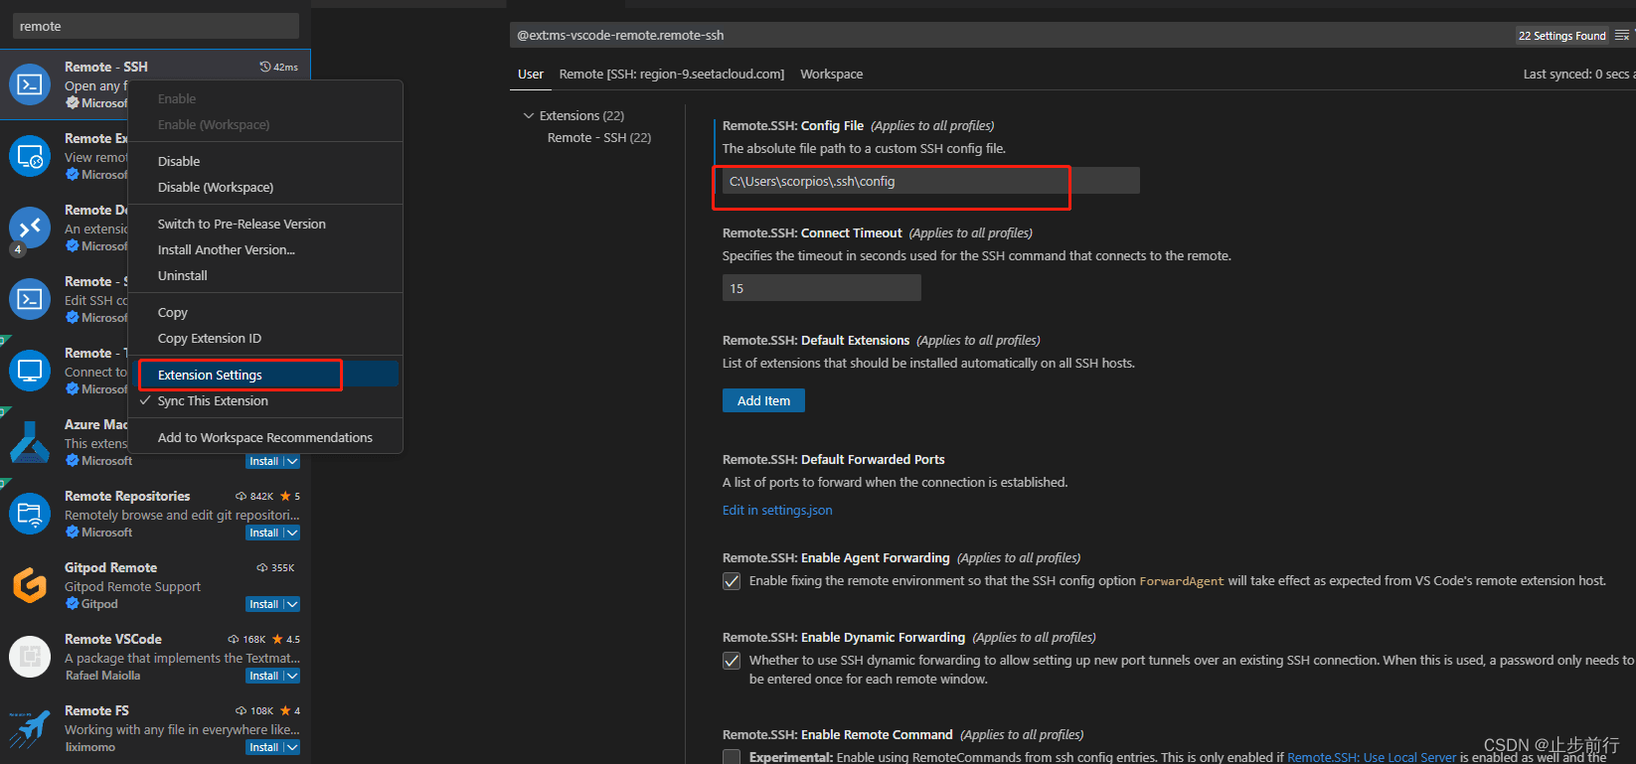1636x764 pixels.
Task: Open the Install dropdown arrow for Azure Machine Learning
Action: 291,461
